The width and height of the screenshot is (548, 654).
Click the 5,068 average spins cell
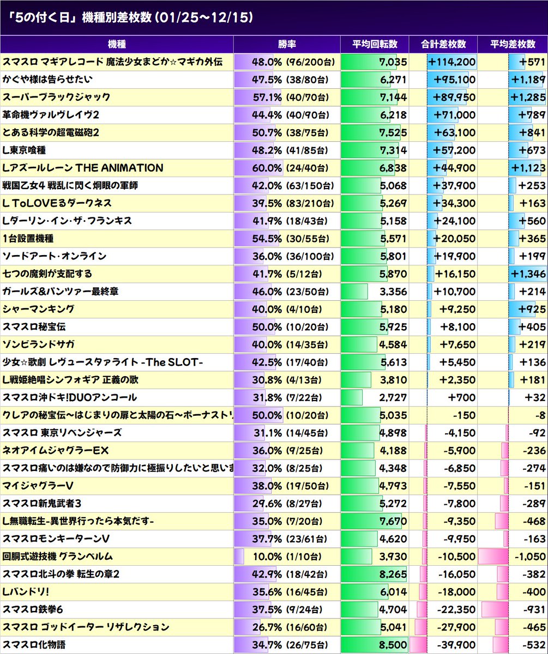click(x=375, y=186)
